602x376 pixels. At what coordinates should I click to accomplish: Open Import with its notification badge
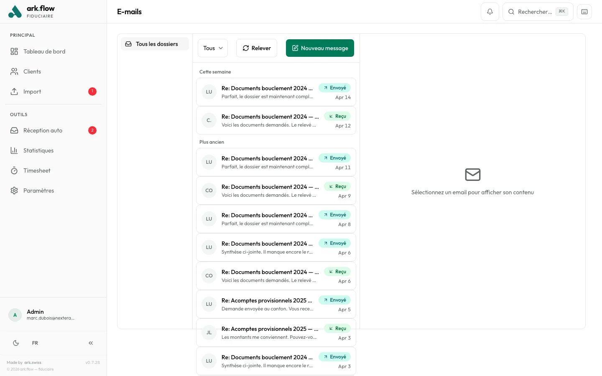pyautogui.click(x=33, y=91)
